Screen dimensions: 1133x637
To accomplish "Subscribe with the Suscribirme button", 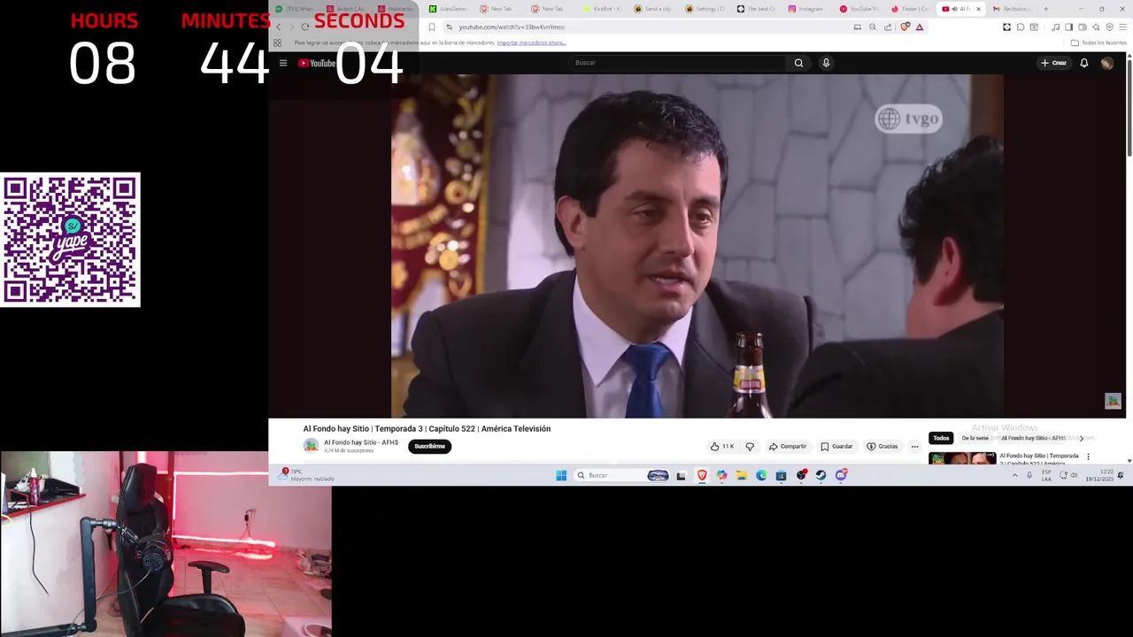I will pos(430,447).
